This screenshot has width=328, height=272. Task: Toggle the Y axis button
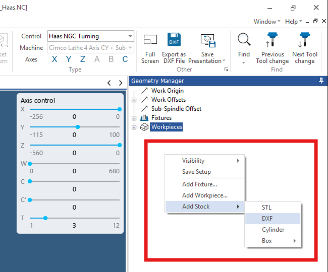coord(69,59)
